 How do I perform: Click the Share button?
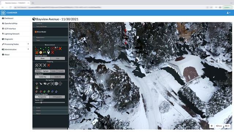(219, 126)
